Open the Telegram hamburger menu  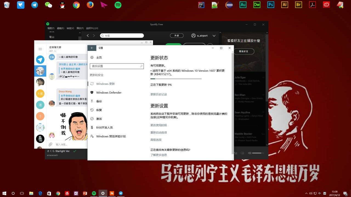[x=40, y=49]
